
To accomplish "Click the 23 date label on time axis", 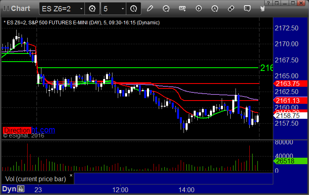I will 38,190.
